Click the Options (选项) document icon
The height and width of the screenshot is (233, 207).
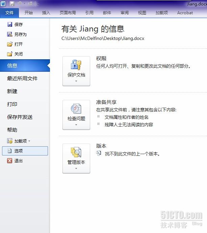click(x=10, y=151)
